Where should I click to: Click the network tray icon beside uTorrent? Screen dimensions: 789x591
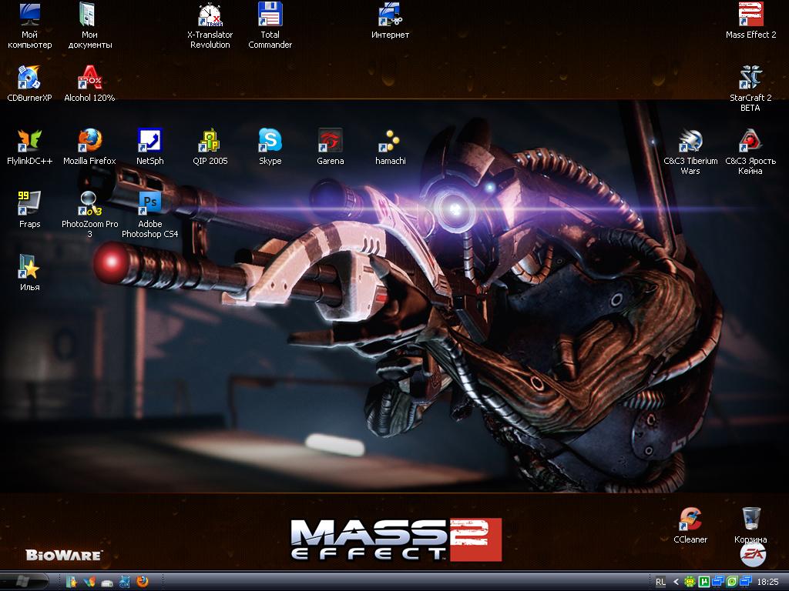tap(717, 582)
